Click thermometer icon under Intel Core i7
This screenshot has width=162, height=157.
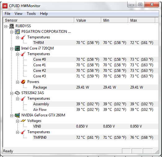pos(23,54)
